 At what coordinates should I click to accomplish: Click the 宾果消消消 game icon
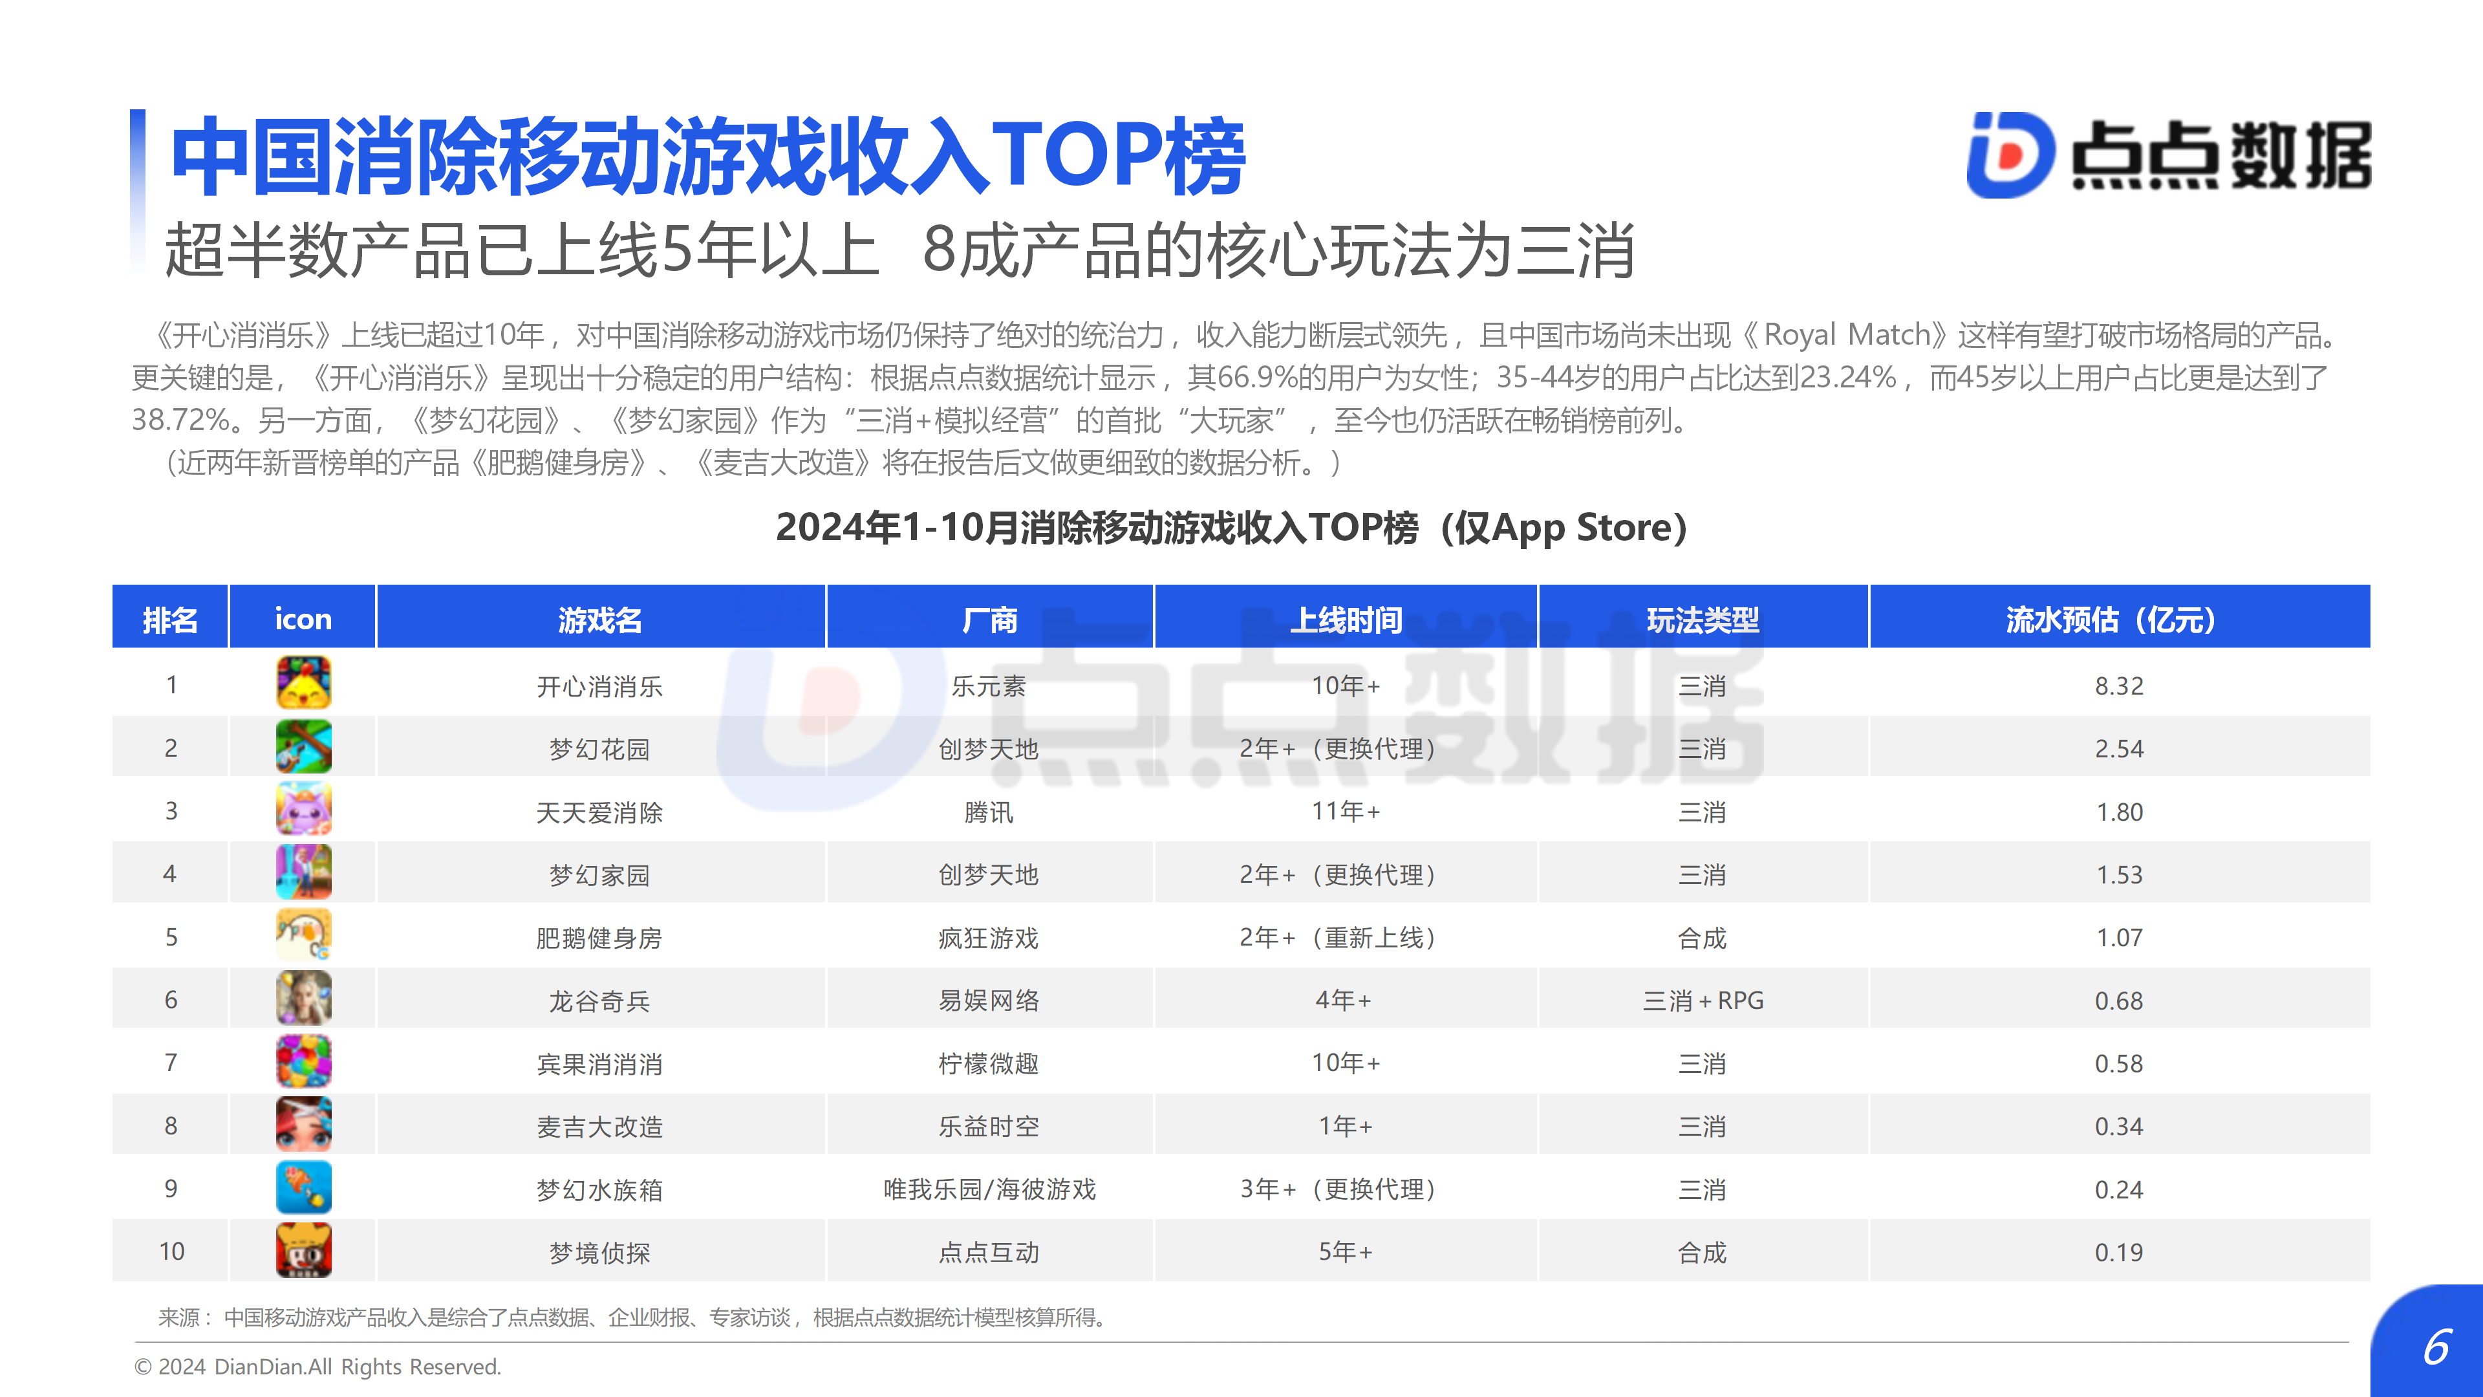304,1061
